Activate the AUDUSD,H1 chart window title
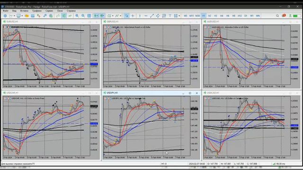Image resolution: width=303 pixels, height=170 pixels. [x=213, y=22]
